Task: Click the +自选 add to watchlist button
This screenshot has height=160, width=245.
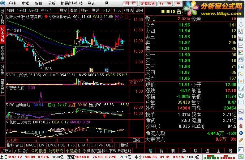Action: pyautogui.click(x=128, y=10)
